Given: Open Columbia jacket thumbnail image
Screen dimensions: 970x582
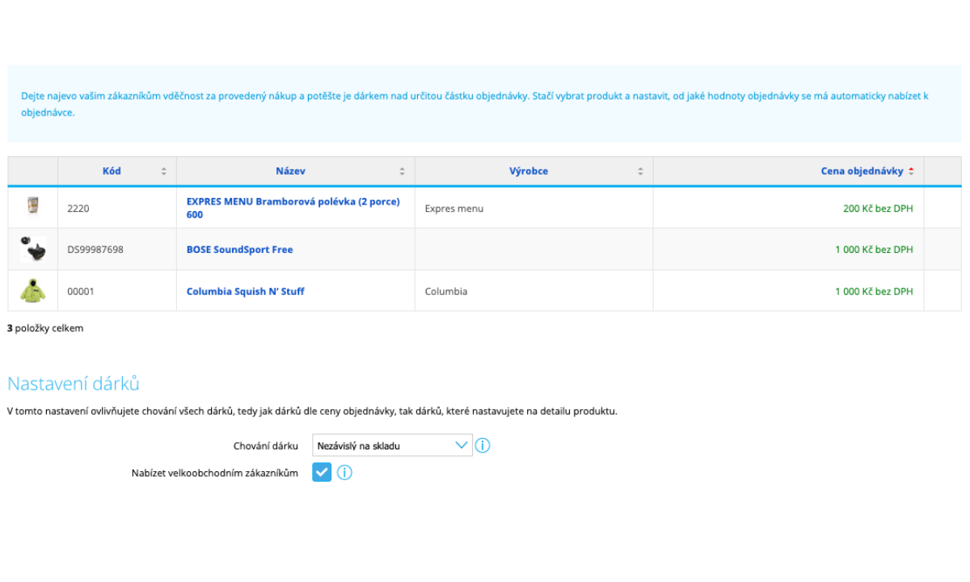Looking at the screenshot, I should 33,291.
